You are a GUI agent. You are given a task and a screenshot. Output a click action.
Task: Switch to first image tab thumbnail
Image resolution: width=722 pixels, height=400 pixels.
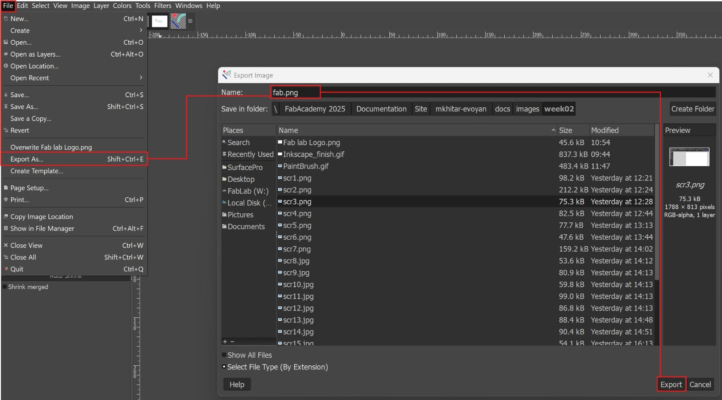[160, 21]
